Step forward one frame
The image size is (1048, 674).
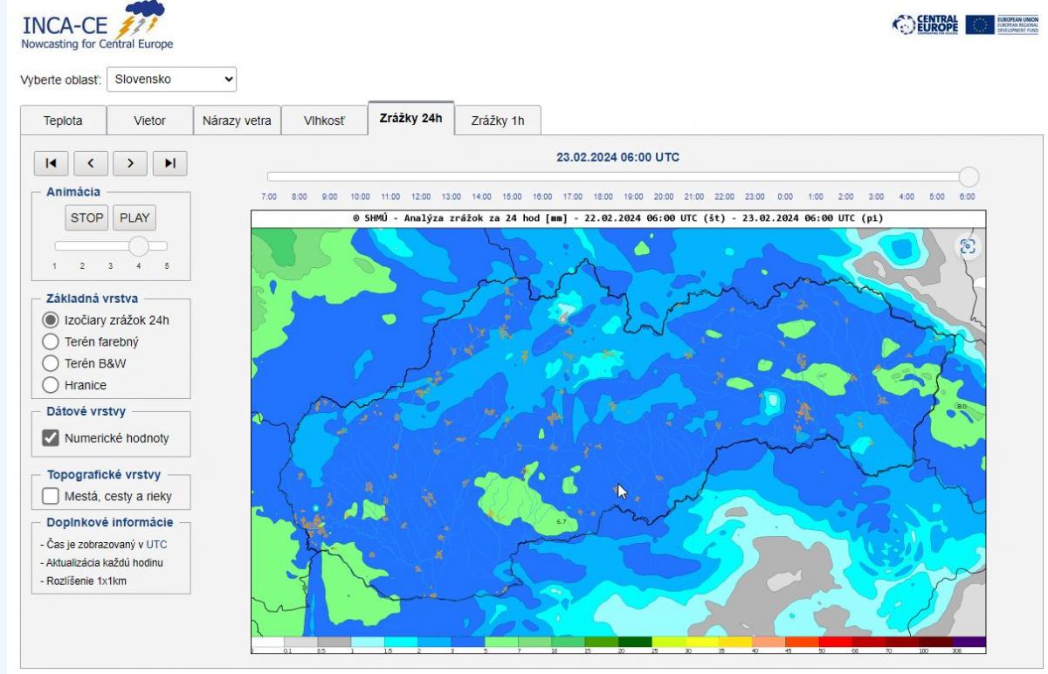click(130, 162)
